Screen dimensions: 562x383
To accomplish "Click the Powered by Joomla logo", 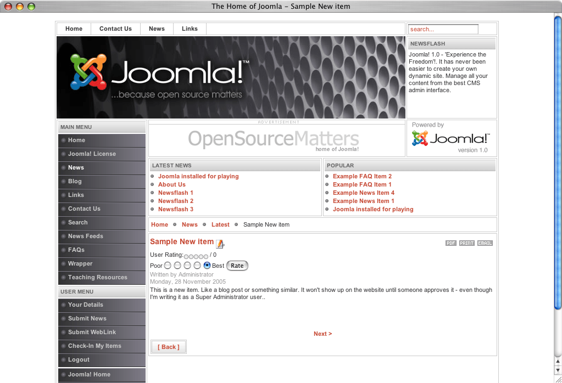I will [x=450, y=138].
